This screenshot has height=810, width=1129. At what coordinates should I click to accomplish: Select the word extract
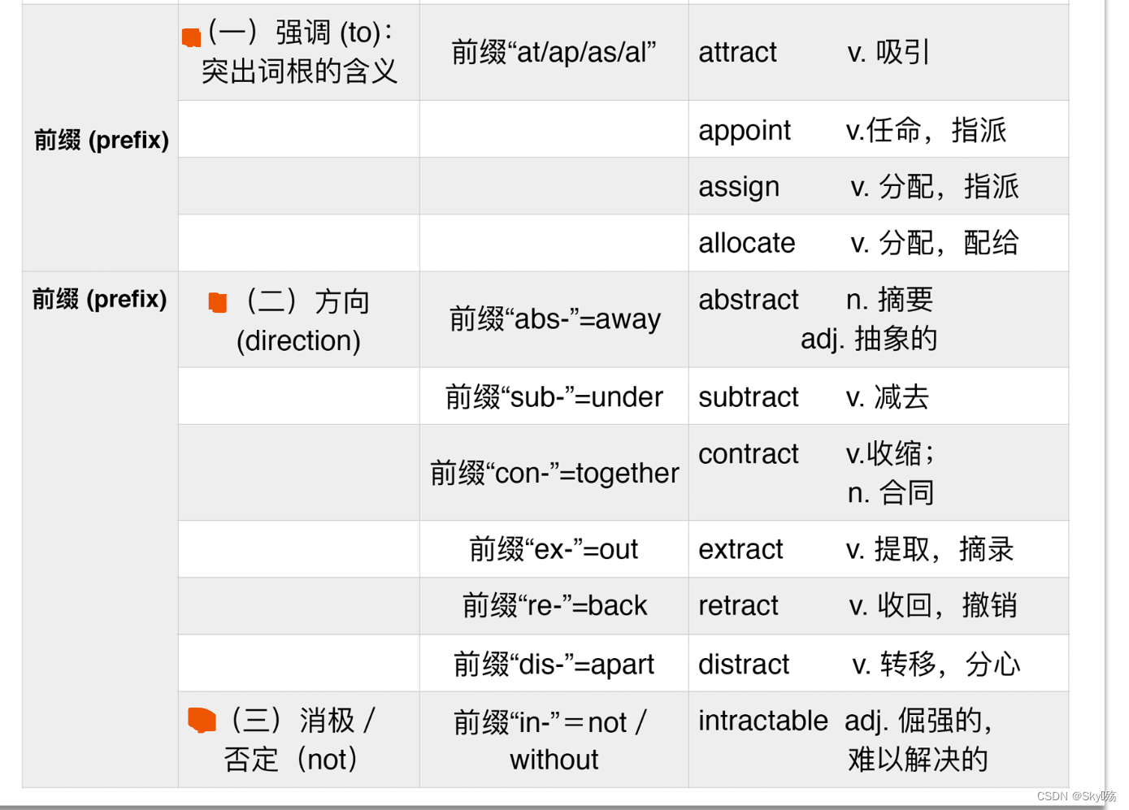pyautogui.click(x=740, y=550)
